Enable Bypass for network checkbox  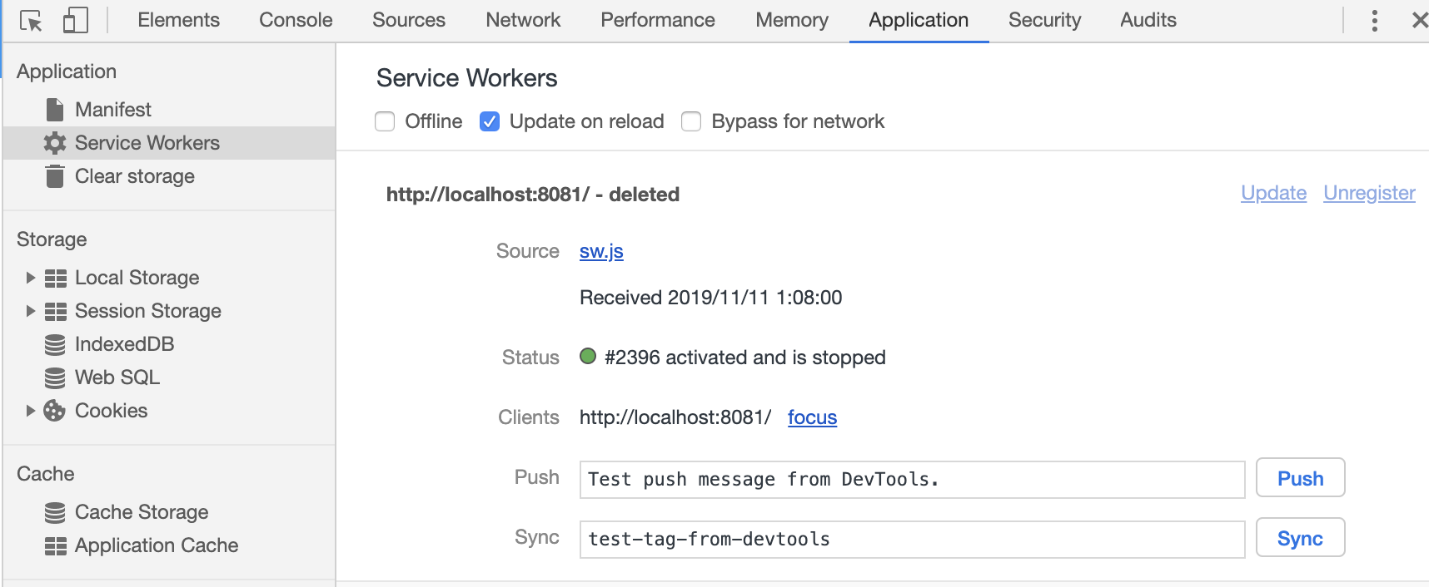pos(691,122)
